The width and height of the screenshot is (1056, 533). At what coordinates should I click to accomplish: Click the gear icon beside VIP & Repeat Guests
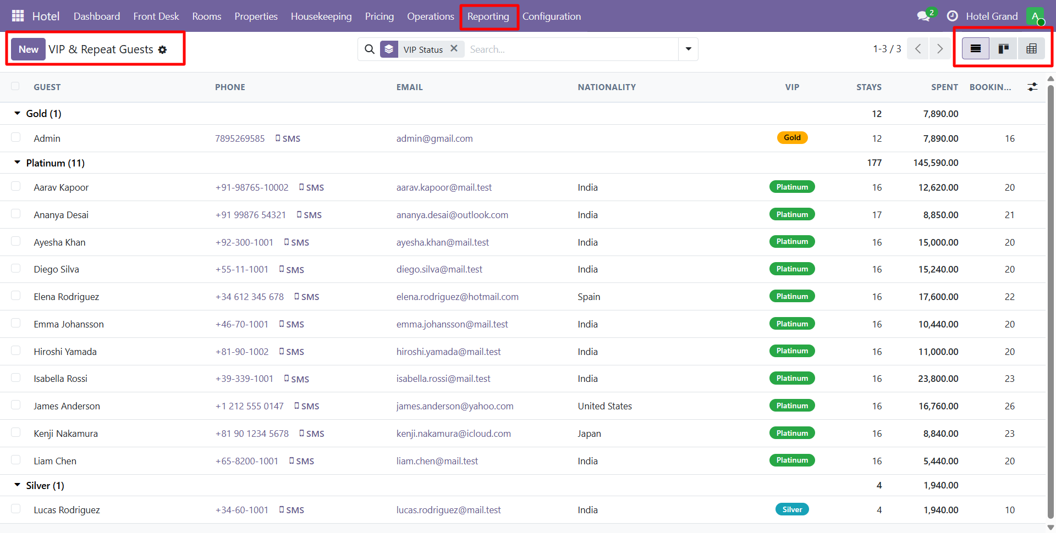coord(163,49)
